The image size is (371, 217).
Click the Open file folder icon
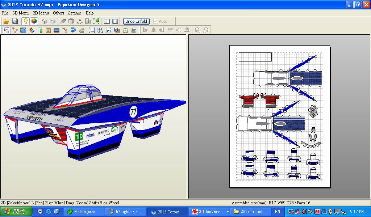pyautogui.click(x=6, y=21)
